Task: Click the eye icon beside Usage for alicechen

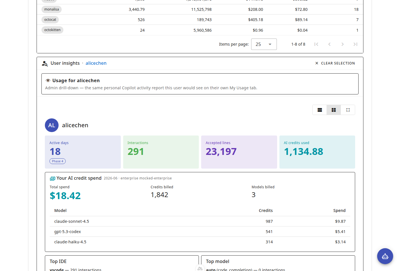Action: tap(48, 80)
